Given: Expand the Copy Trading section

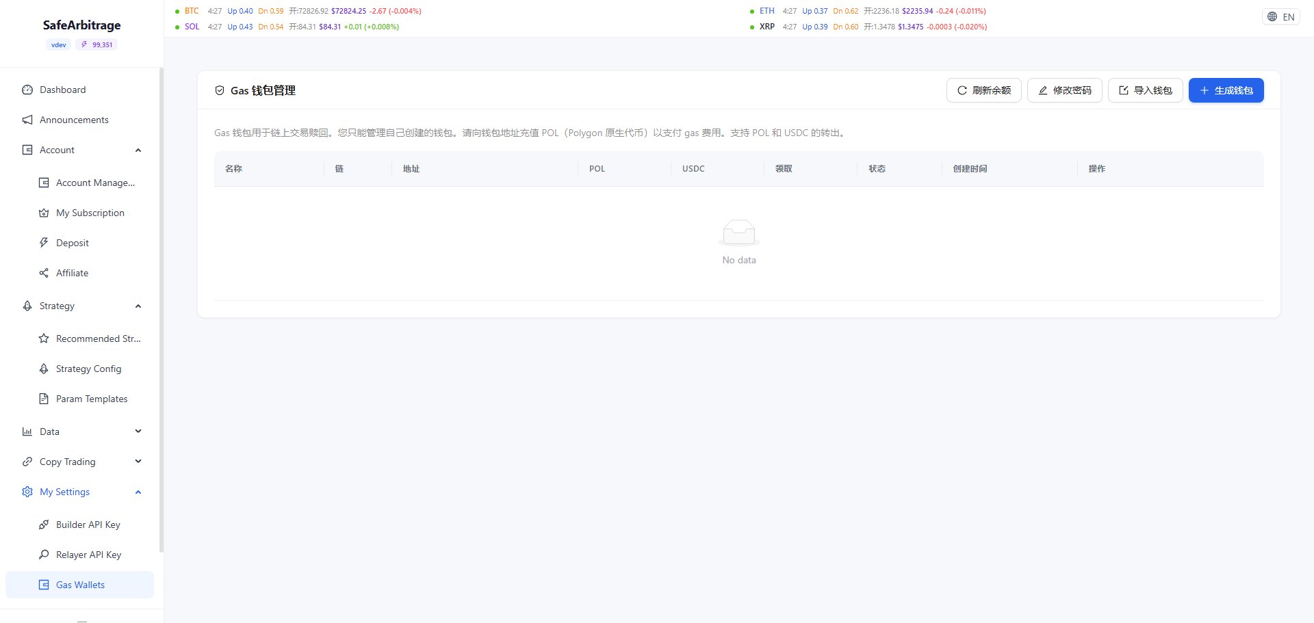Looking at the screenshot, I should point(138,462).
